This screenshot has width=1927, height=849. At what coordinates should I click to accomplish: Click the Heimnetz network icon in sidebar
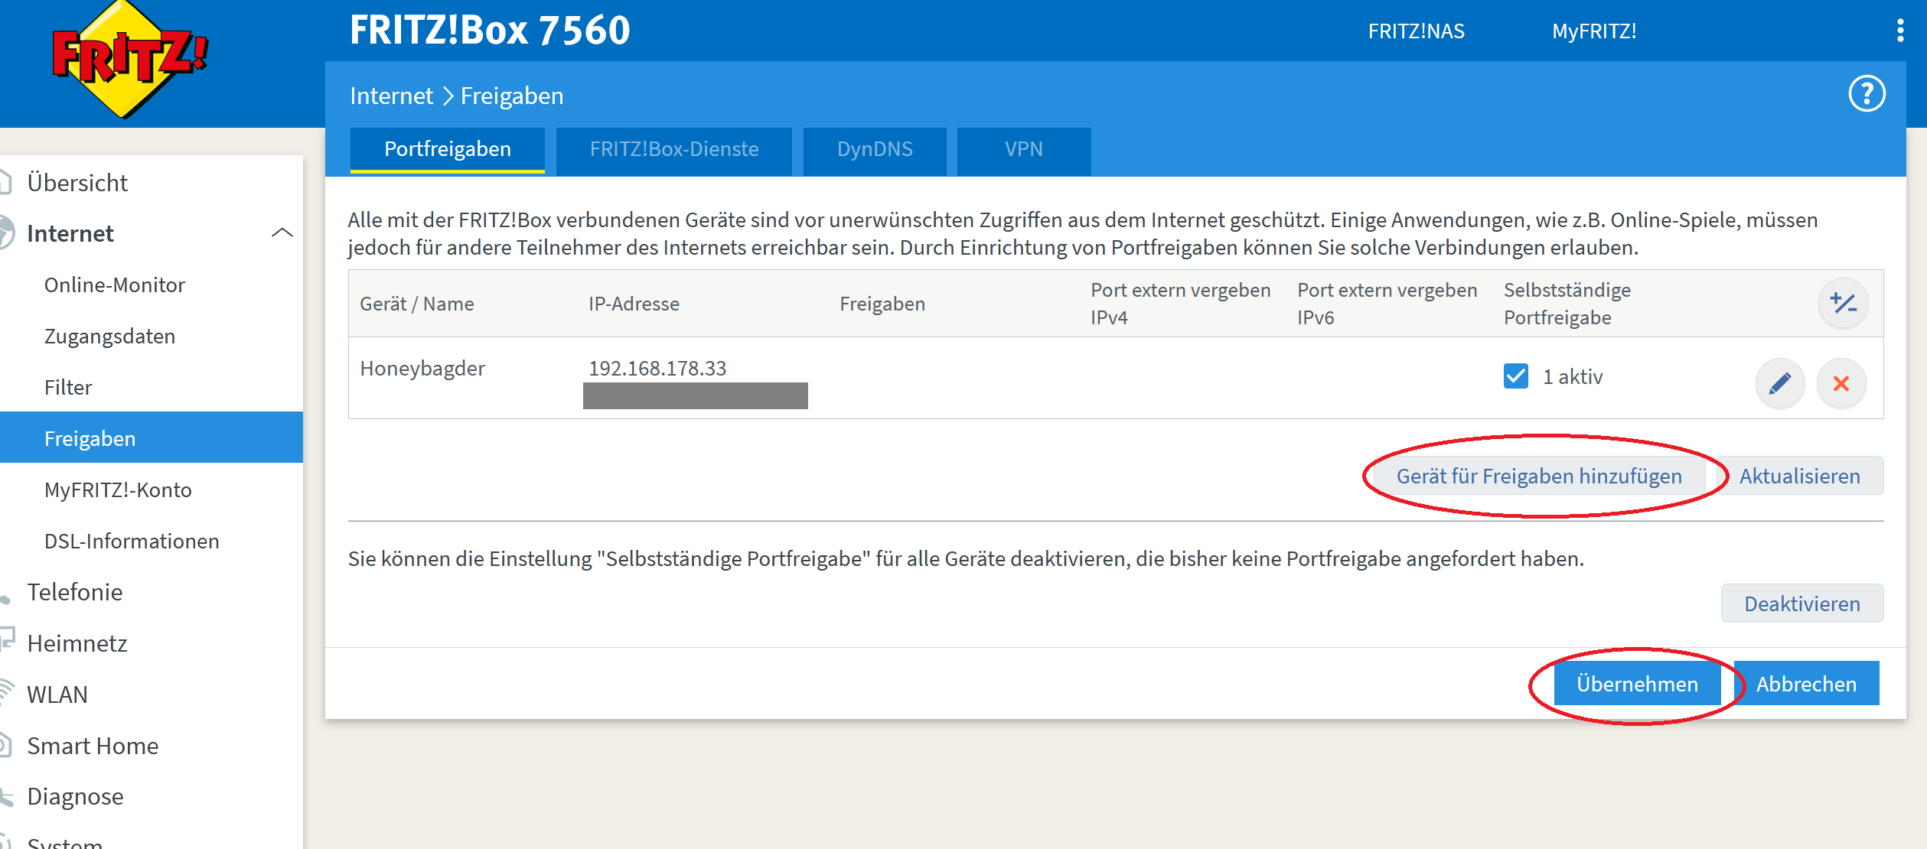coord(7,641)
